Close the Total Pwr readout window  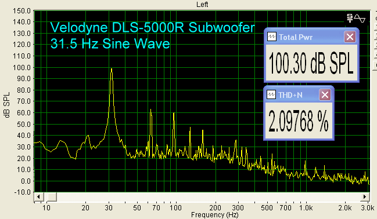350,36
